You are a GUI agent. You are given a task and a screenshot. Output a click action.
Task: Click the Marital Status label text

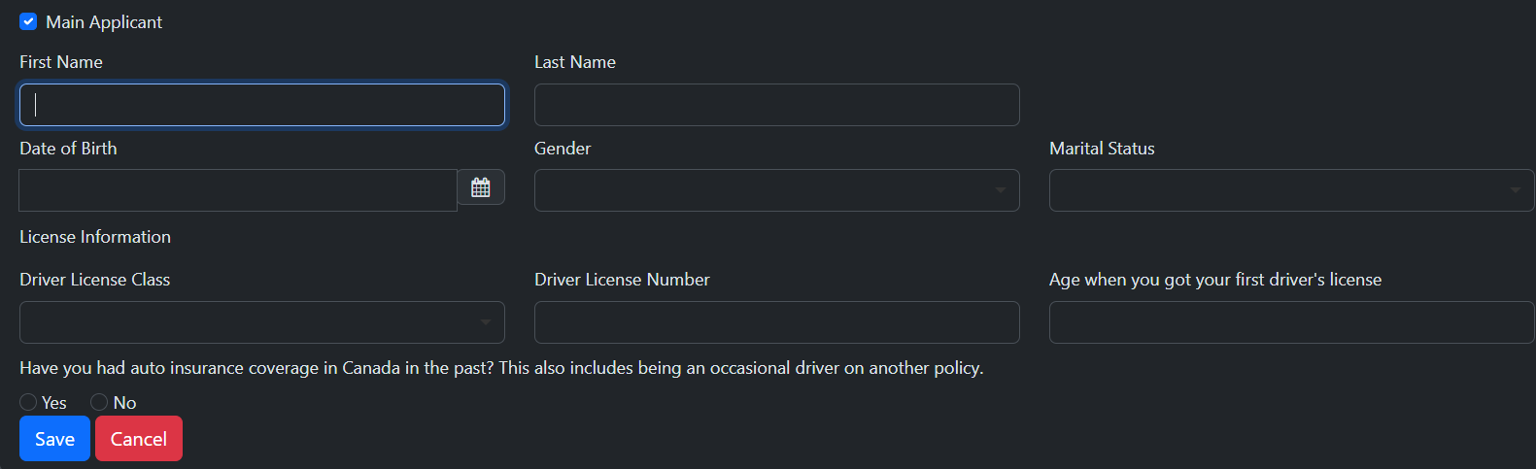1102,149
